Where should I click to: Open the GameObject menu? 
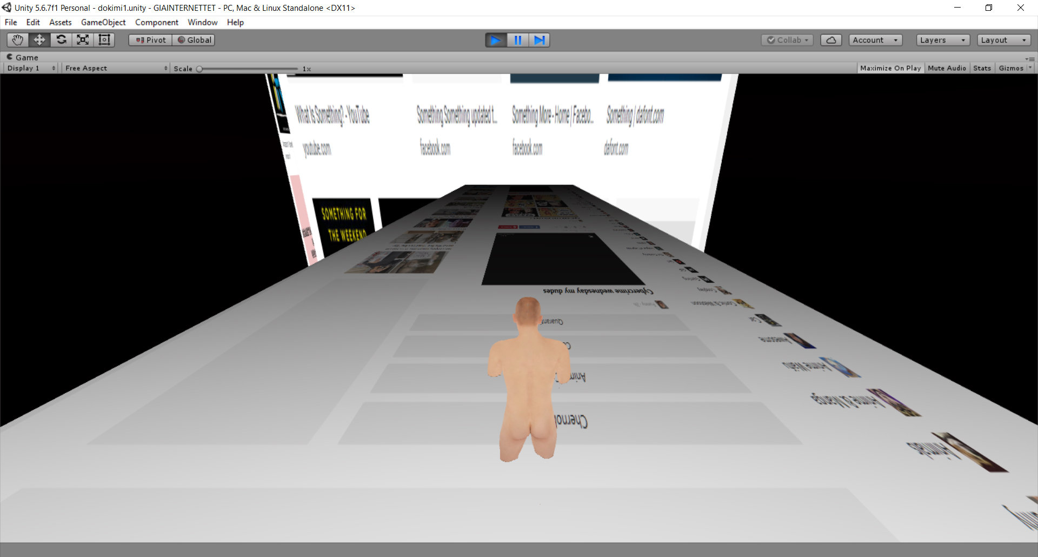[x=103, y=22]
